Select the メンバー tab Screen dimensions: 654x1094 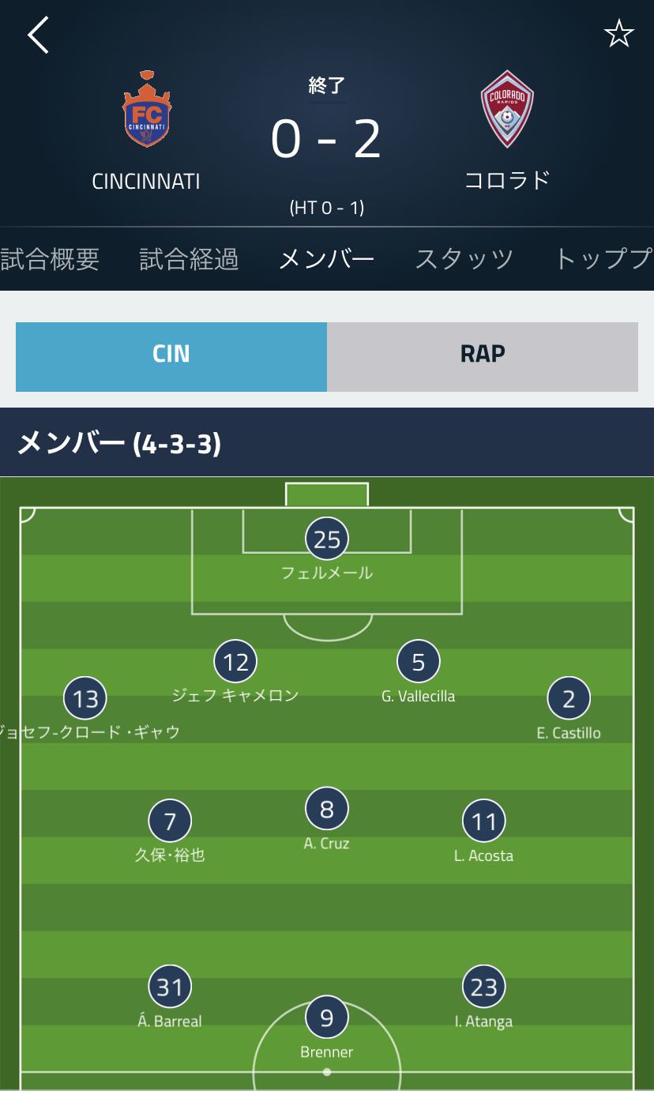click(x=327, y=259)
